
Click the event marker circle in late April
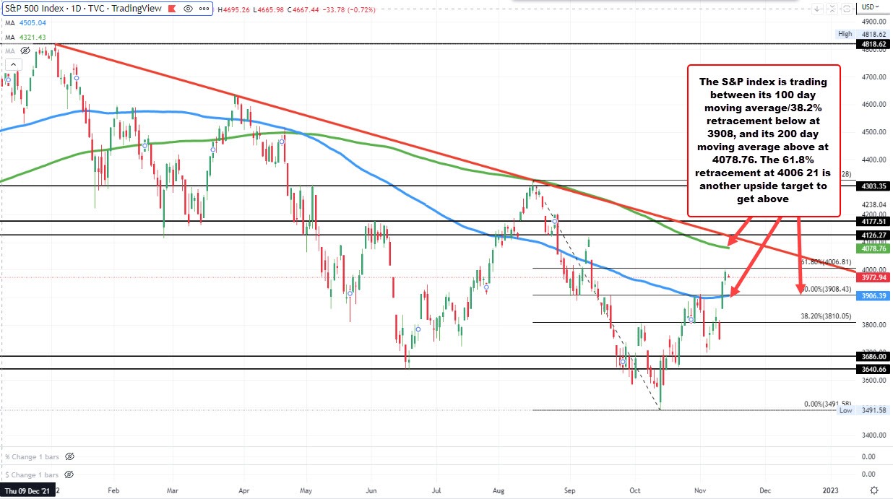tap(282, 142)
